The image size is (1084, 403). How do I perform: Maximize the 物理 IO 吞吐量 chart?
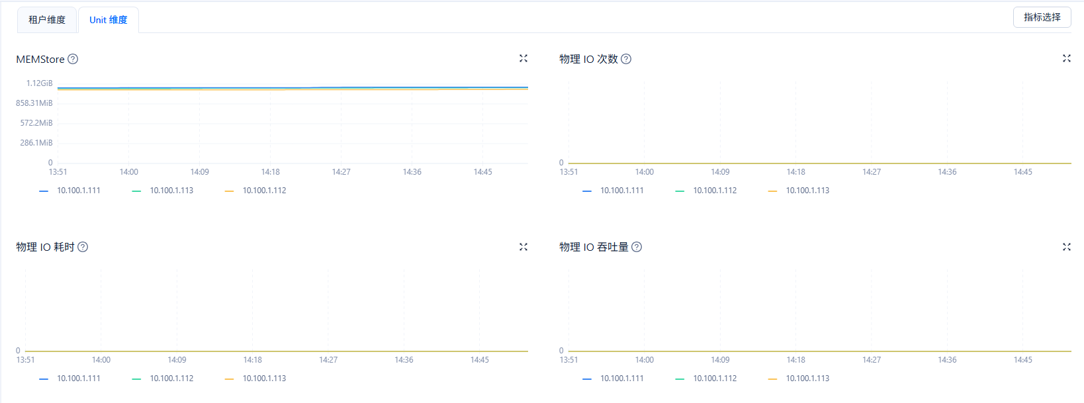click(1067, 247)
